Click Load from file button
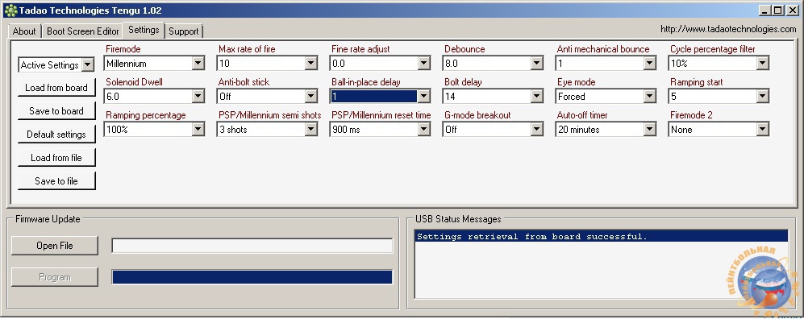 56,158
